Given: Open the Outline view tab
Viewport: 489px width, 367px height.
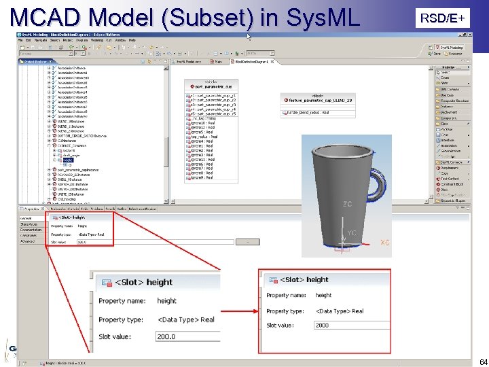Looking at the screenshot, I should coord(122,209).
